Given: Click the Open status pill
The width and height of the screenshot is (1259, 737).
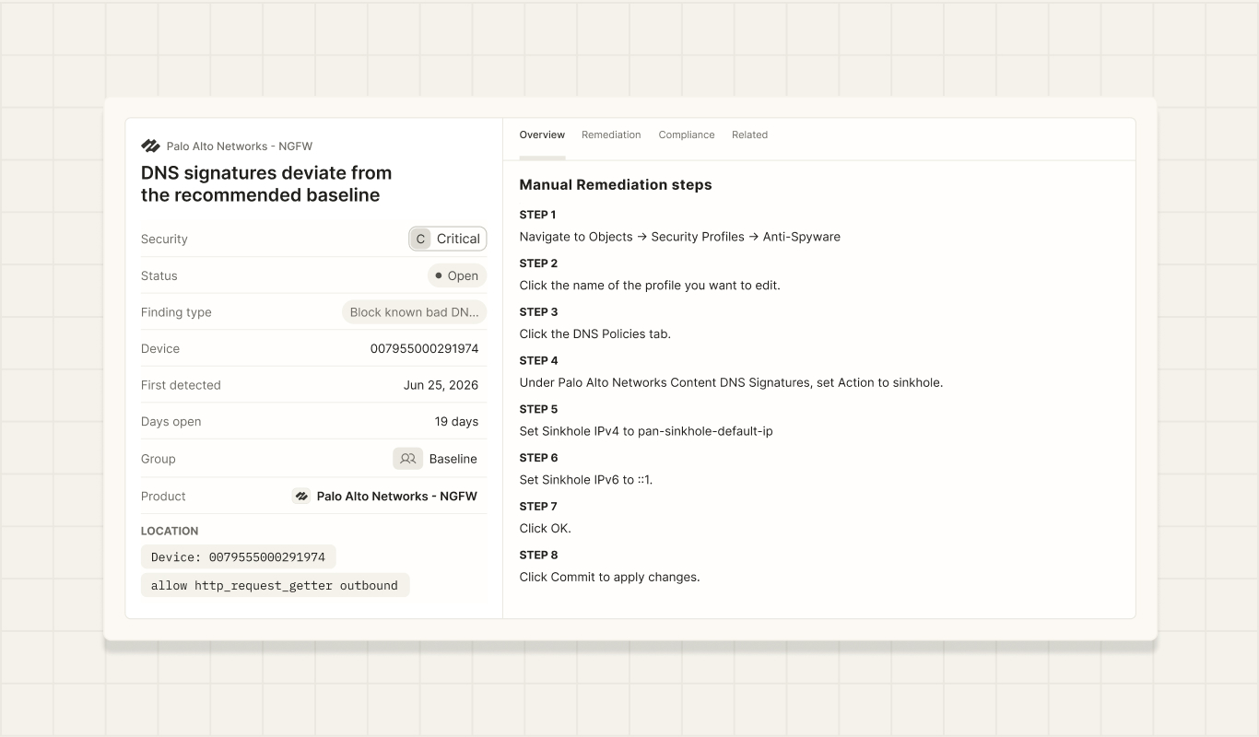Looking at the screenshot, I should coord(457,275).
